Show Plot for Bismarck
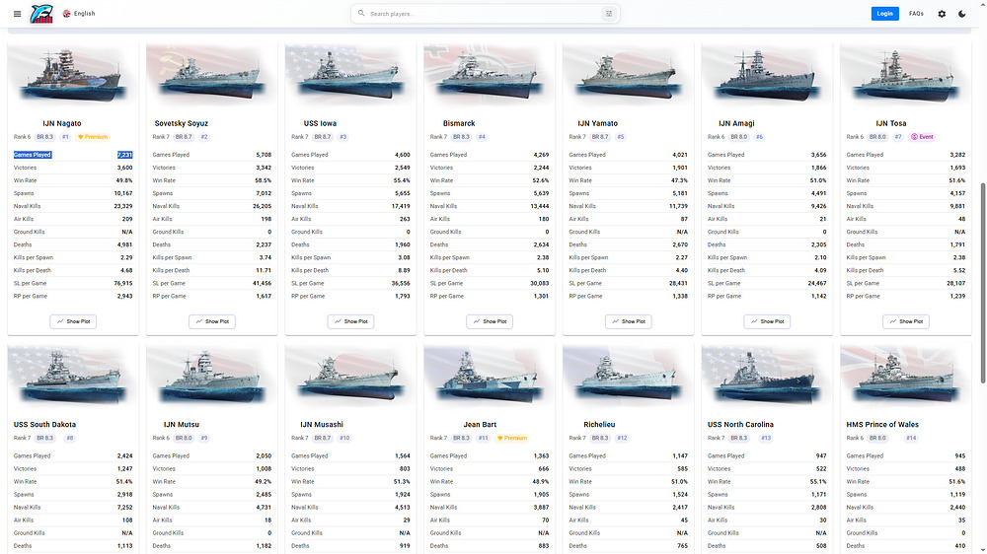The width and height of the screenshot is (987, 554). point(490,321)
